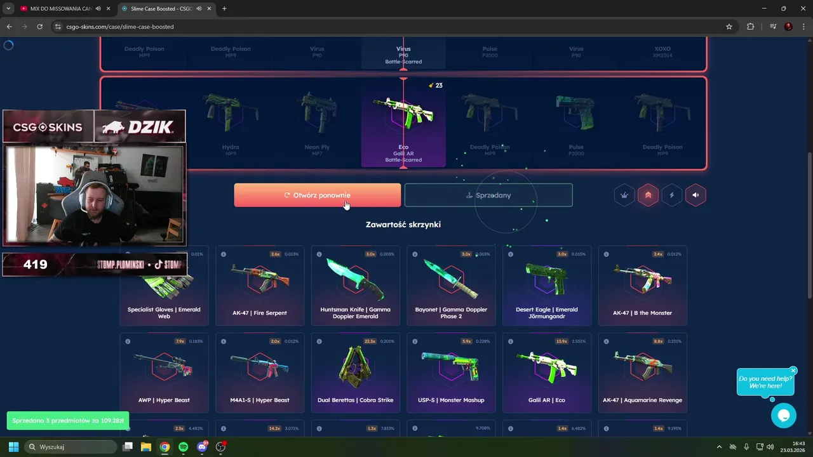
Task: Reload the current page
Action: click(40, 27)
